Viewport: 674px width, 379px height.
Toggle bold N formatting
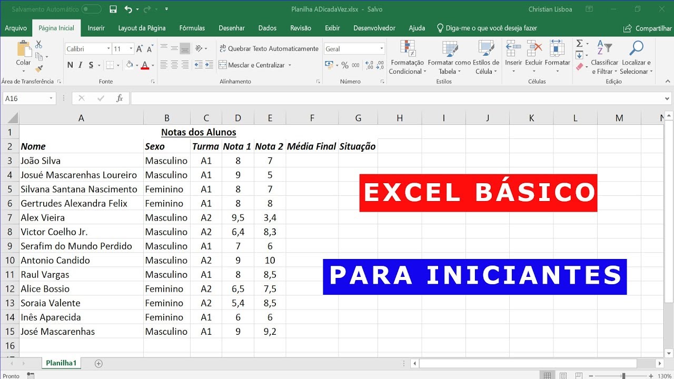[x=70, y=65]
